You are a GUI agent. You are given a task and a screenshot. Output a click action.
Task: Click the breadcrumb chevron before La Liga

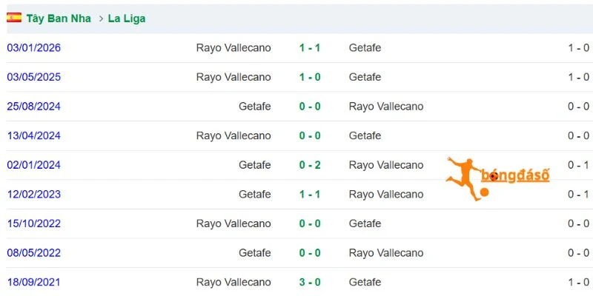coord(101,18)
